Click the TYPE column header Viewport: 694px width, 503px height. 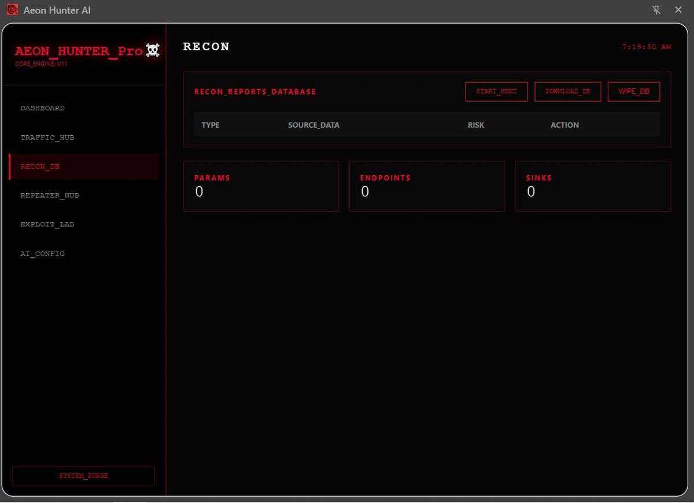[211, 125]
